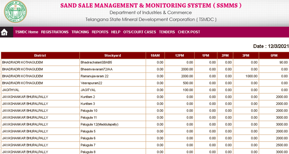Select the JAGITYAL stockyard cell
This screenshot has height=154, width=289.
[113, 90]
